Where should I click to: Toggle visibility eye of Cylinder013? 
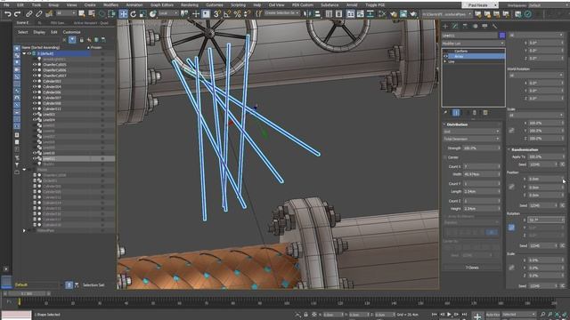(x=35, y=108)
